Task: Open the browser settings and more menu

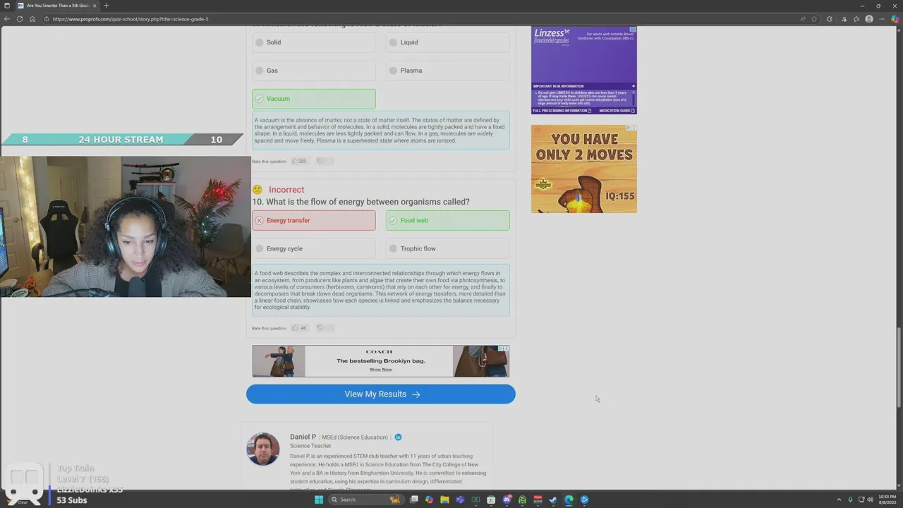Action: coord(882,19)
